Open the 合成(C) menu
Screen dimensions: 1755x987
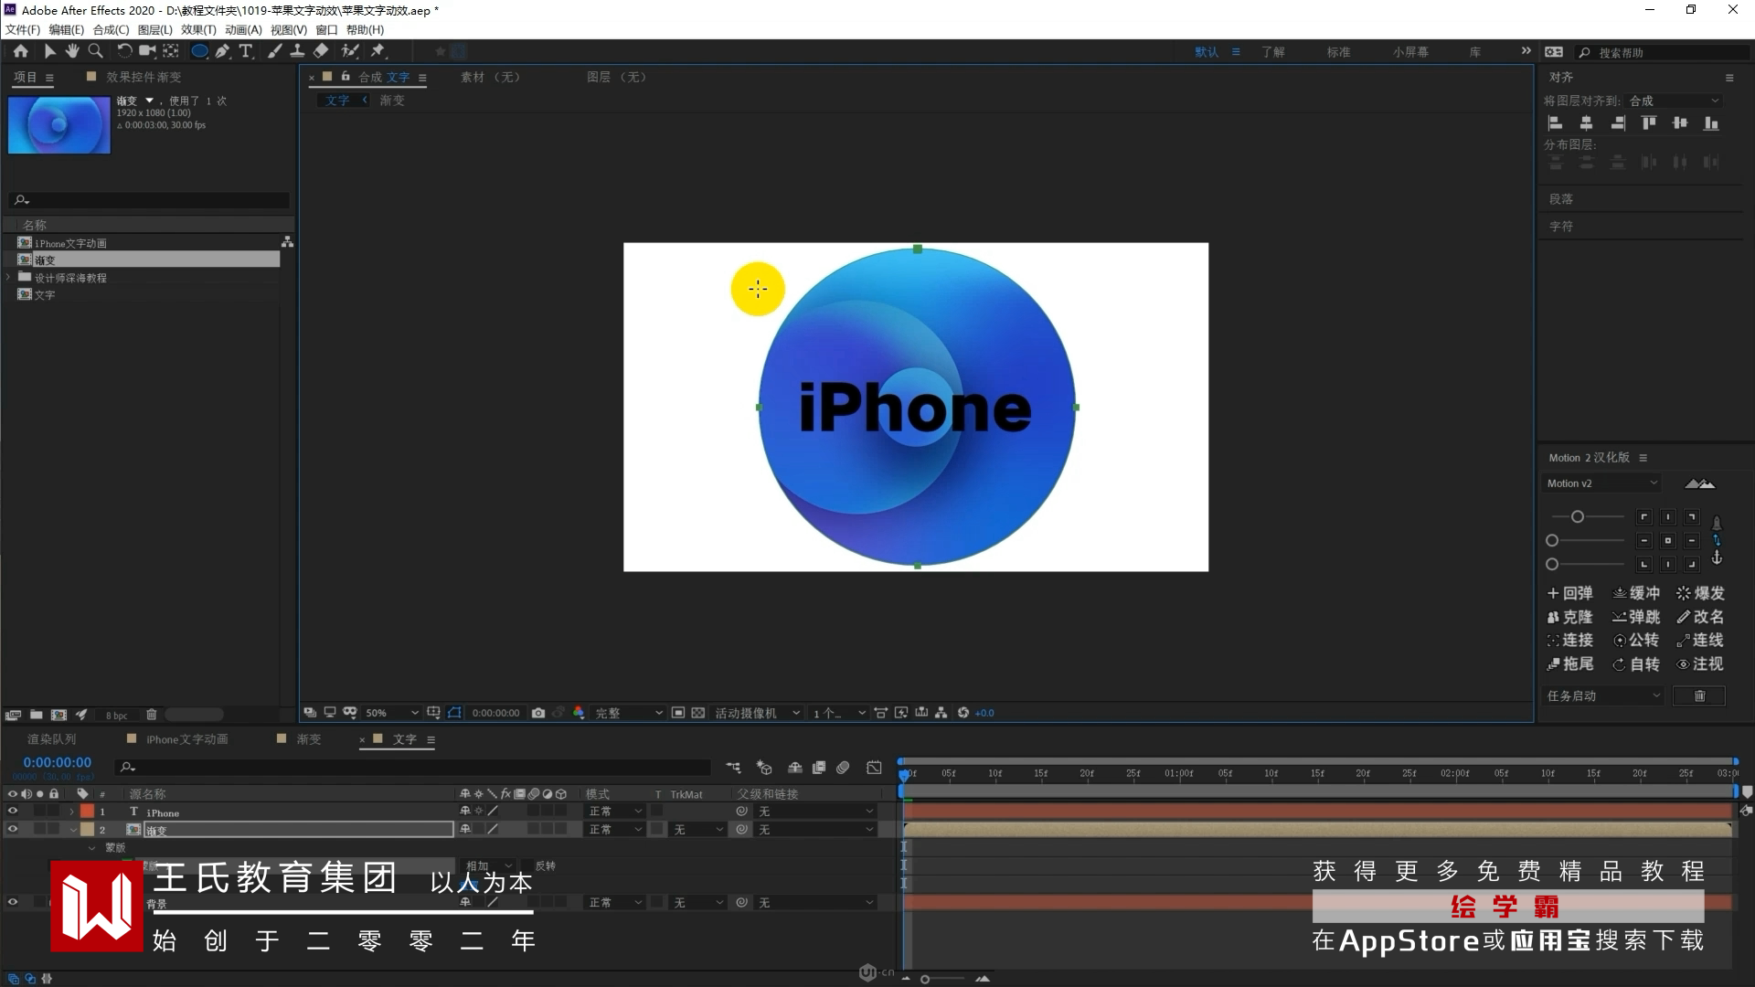click(x=111, y=29)
